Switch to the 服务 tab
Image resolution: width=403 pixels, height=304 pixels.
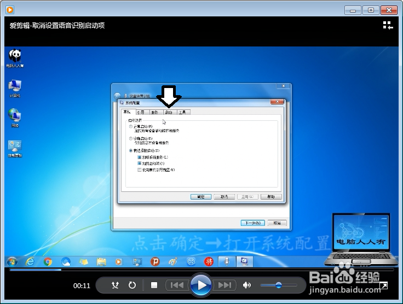[x=155, y=113]
